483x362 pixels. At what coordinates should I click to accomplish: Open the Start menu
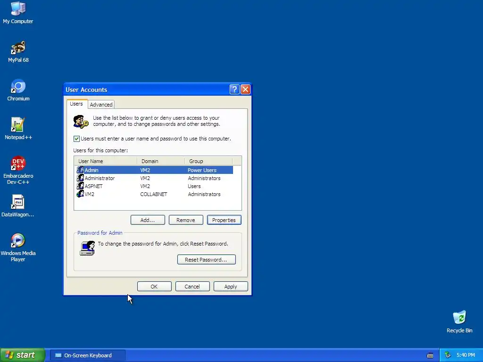(x=22, y=355)
